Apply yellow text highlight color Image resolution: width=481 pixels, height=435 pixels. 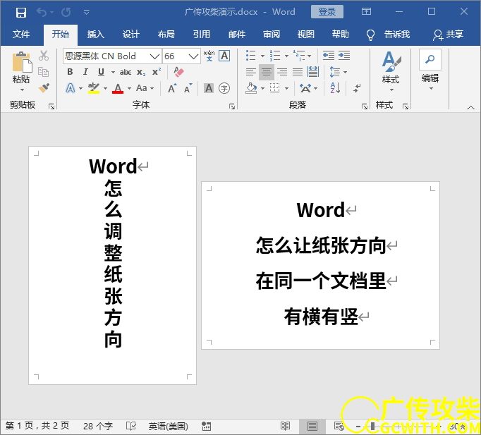tap(94, 88)
